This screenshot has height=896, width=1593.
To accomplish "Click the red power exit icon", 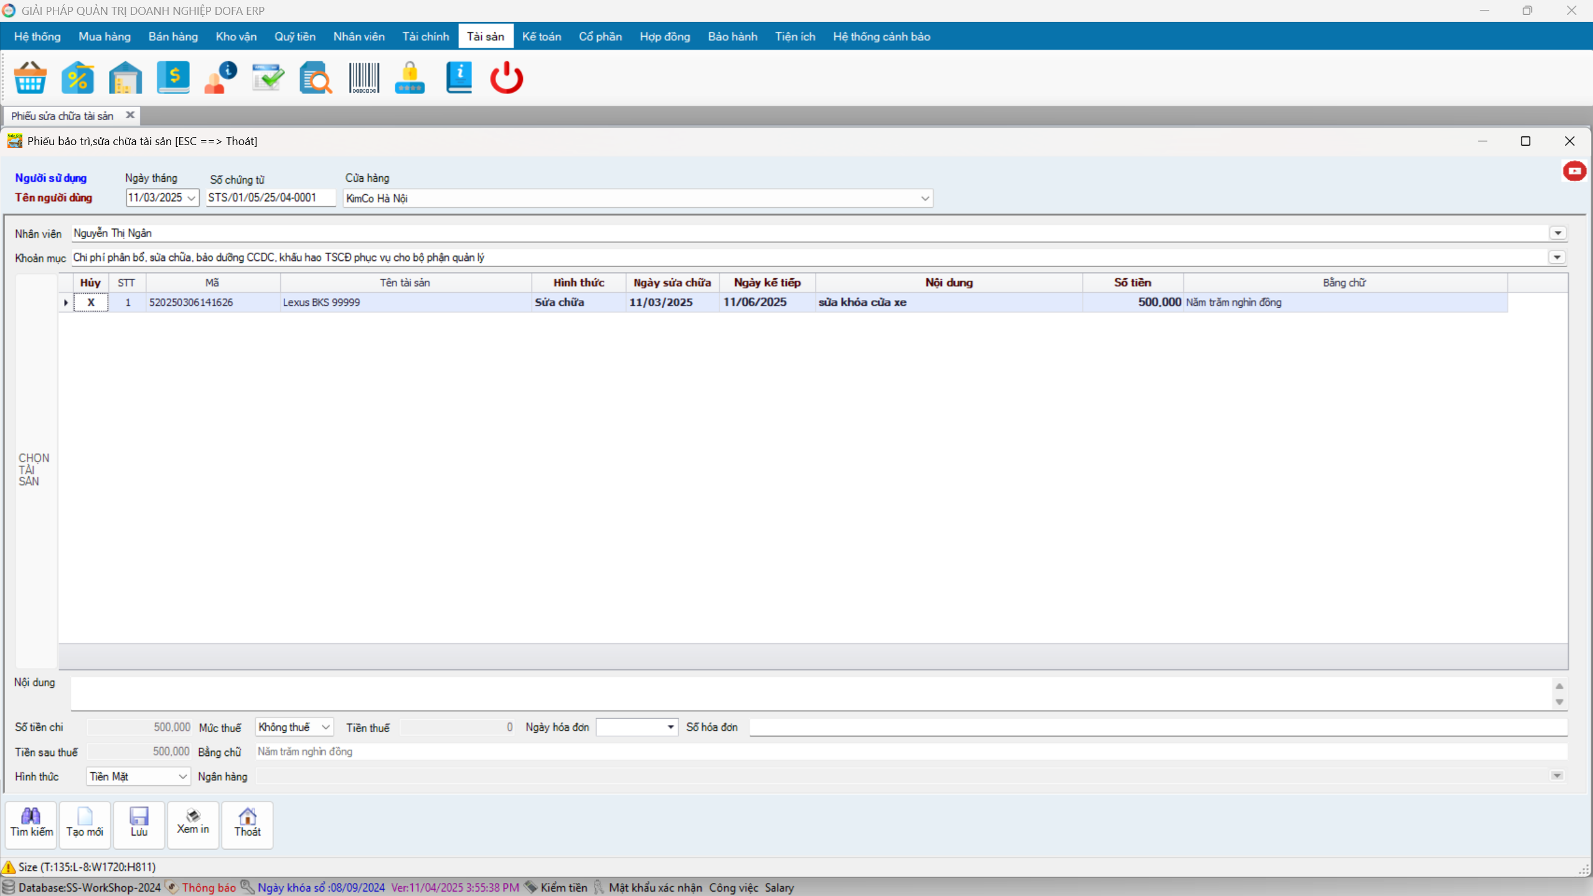I will (x=507, y=78).
